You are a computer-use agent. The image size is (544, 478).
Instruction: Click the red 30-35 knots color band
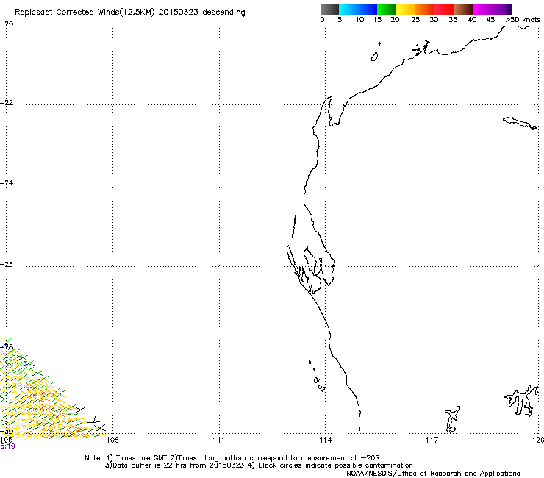point(444,9)
